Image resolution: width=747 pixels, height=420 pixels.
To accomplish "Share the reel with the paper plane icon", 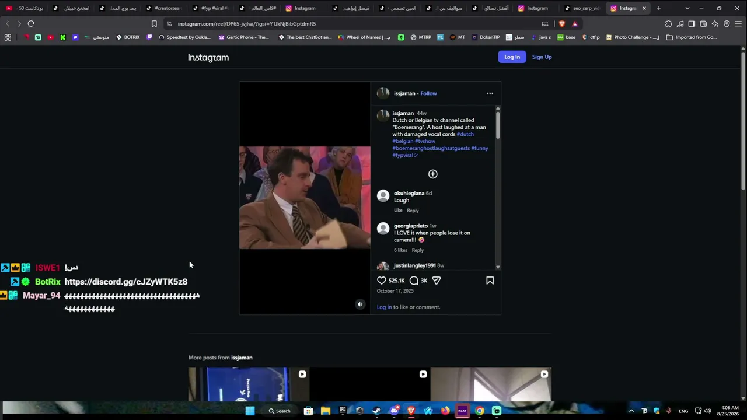I will (436, 281).
